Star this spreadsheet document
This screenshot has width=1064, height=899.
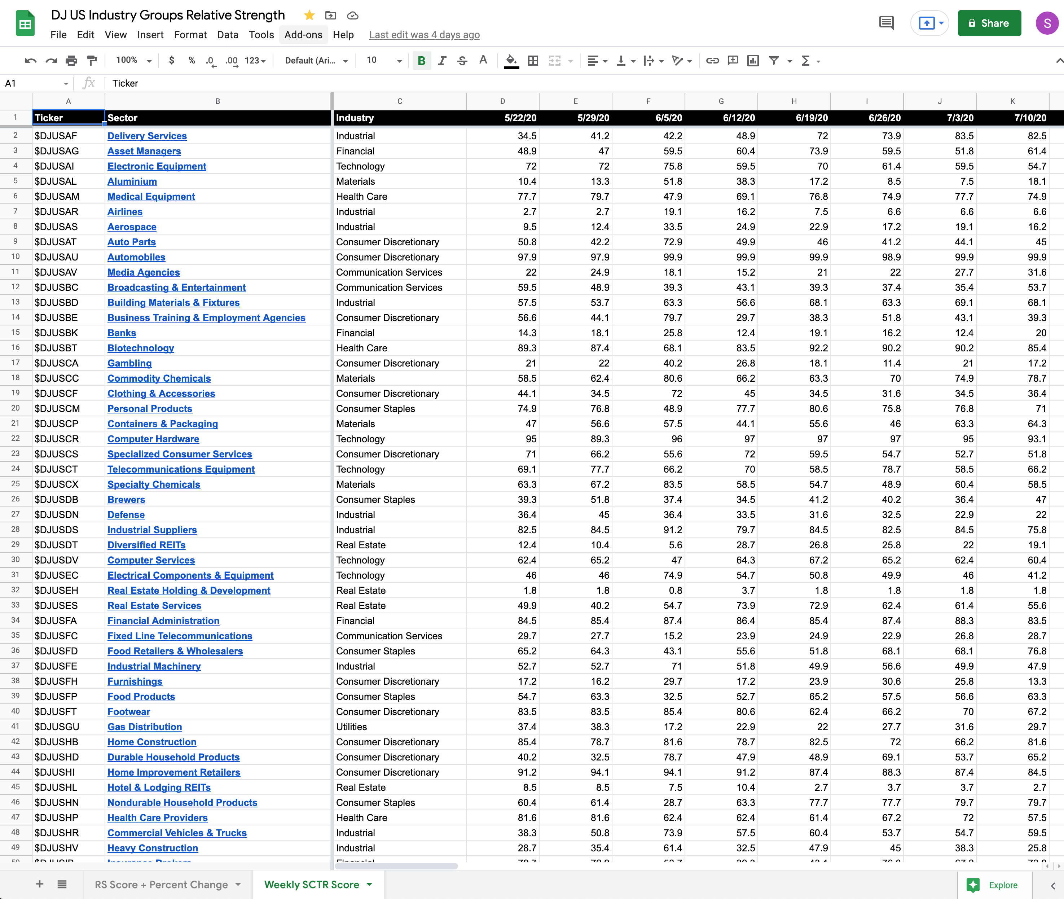(309, 15)
